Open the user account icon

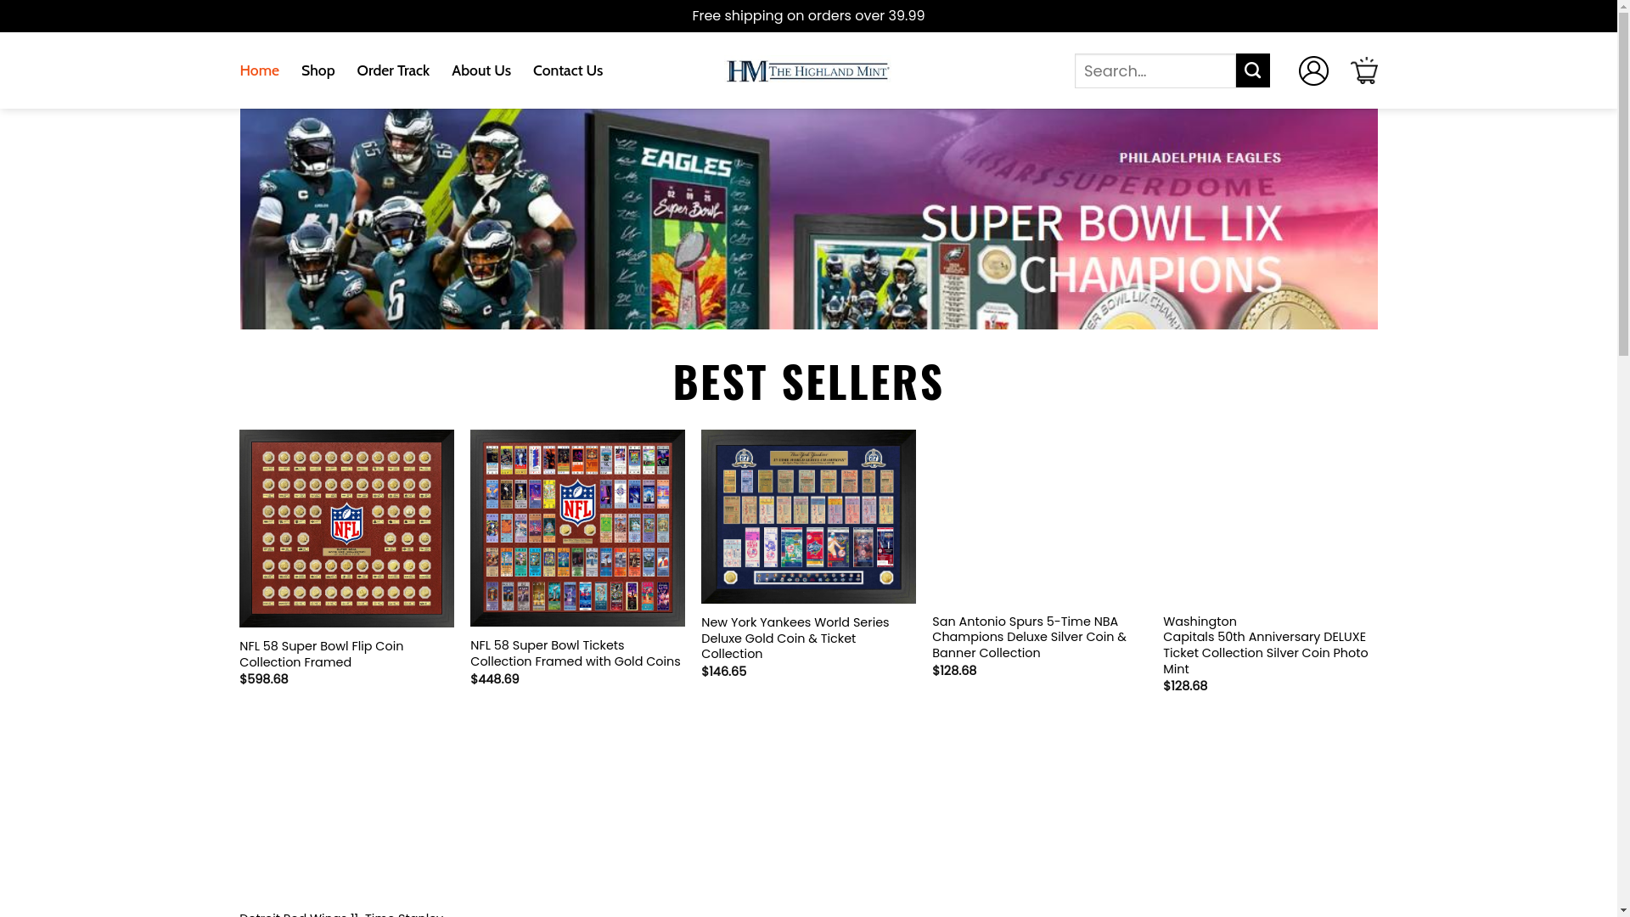pyautogui.click(x=1313, y=70)
